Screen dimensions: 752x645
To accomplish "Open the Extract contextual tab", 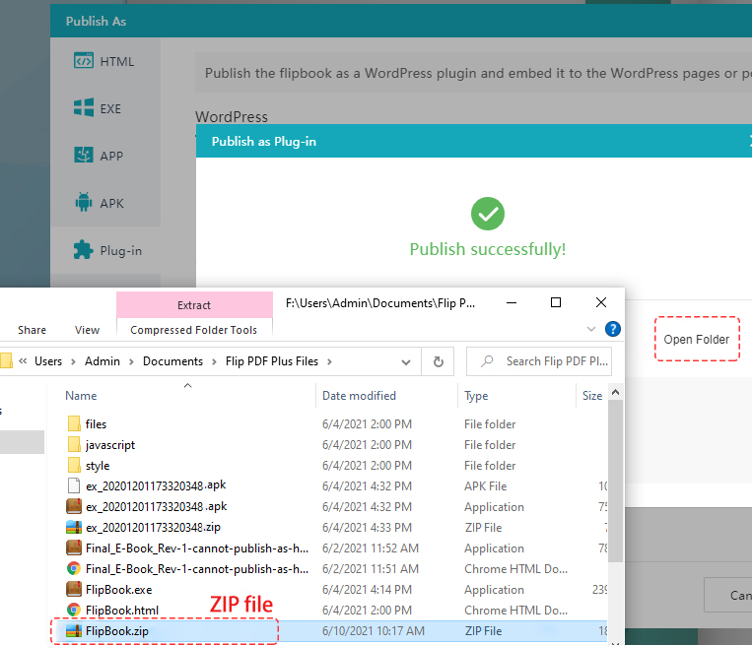I will coord(194,305).
